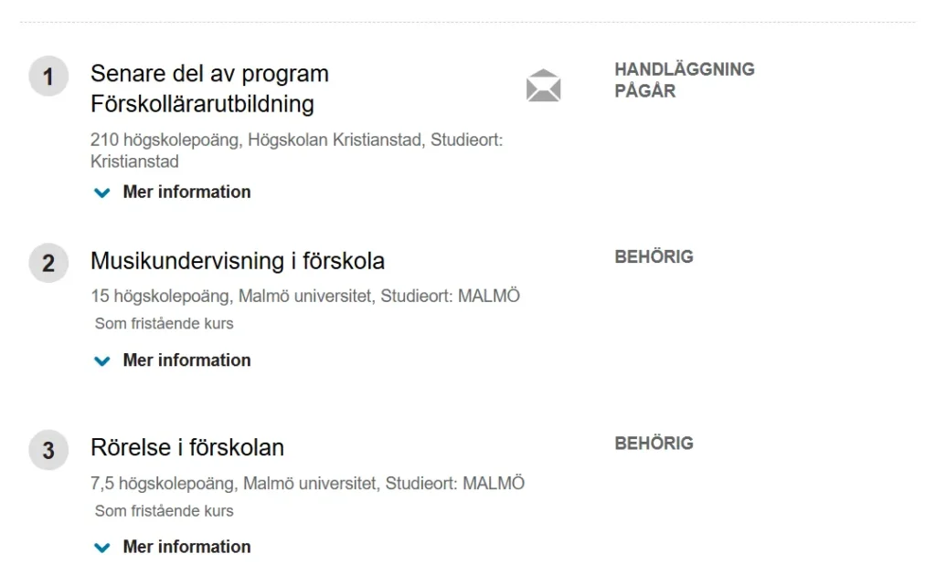Select the number 2 priority badge

pos(48,263)
